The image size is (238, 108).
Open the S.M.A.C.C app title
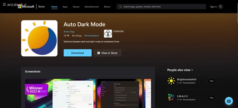point(182,96)
